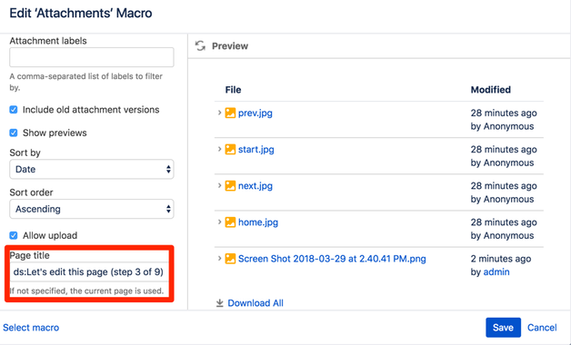The height and width of the screenshot is (345, 571).
Task: Click the Screen Shot png file icon
Action: coord(230,259)
